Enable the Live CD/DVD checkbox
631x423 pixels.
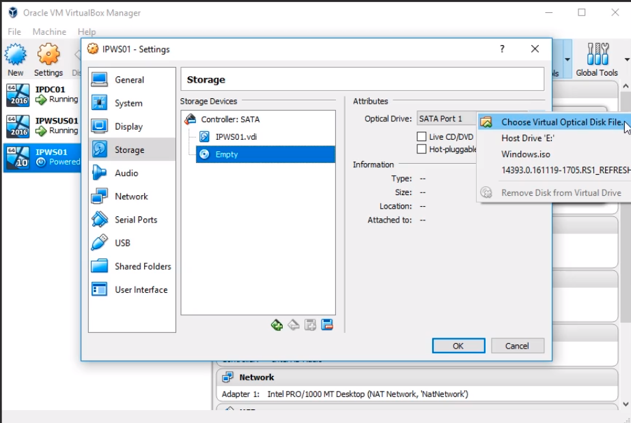pyautogui.click(x=422, y=137)
